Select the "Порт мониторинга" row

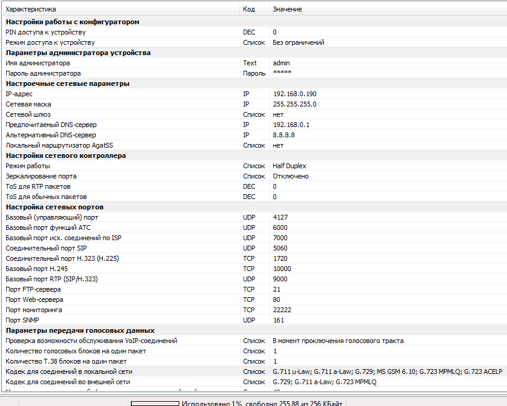point(34,310)
